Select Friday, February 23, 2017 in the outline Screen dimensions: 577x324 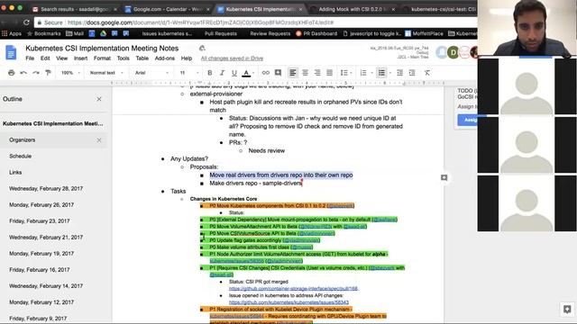click(x=40, y=221)
